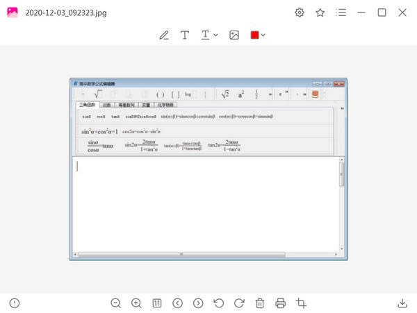
Task: Click the √2 sample button
Action: pyautogui.click(x=225, y=94)
